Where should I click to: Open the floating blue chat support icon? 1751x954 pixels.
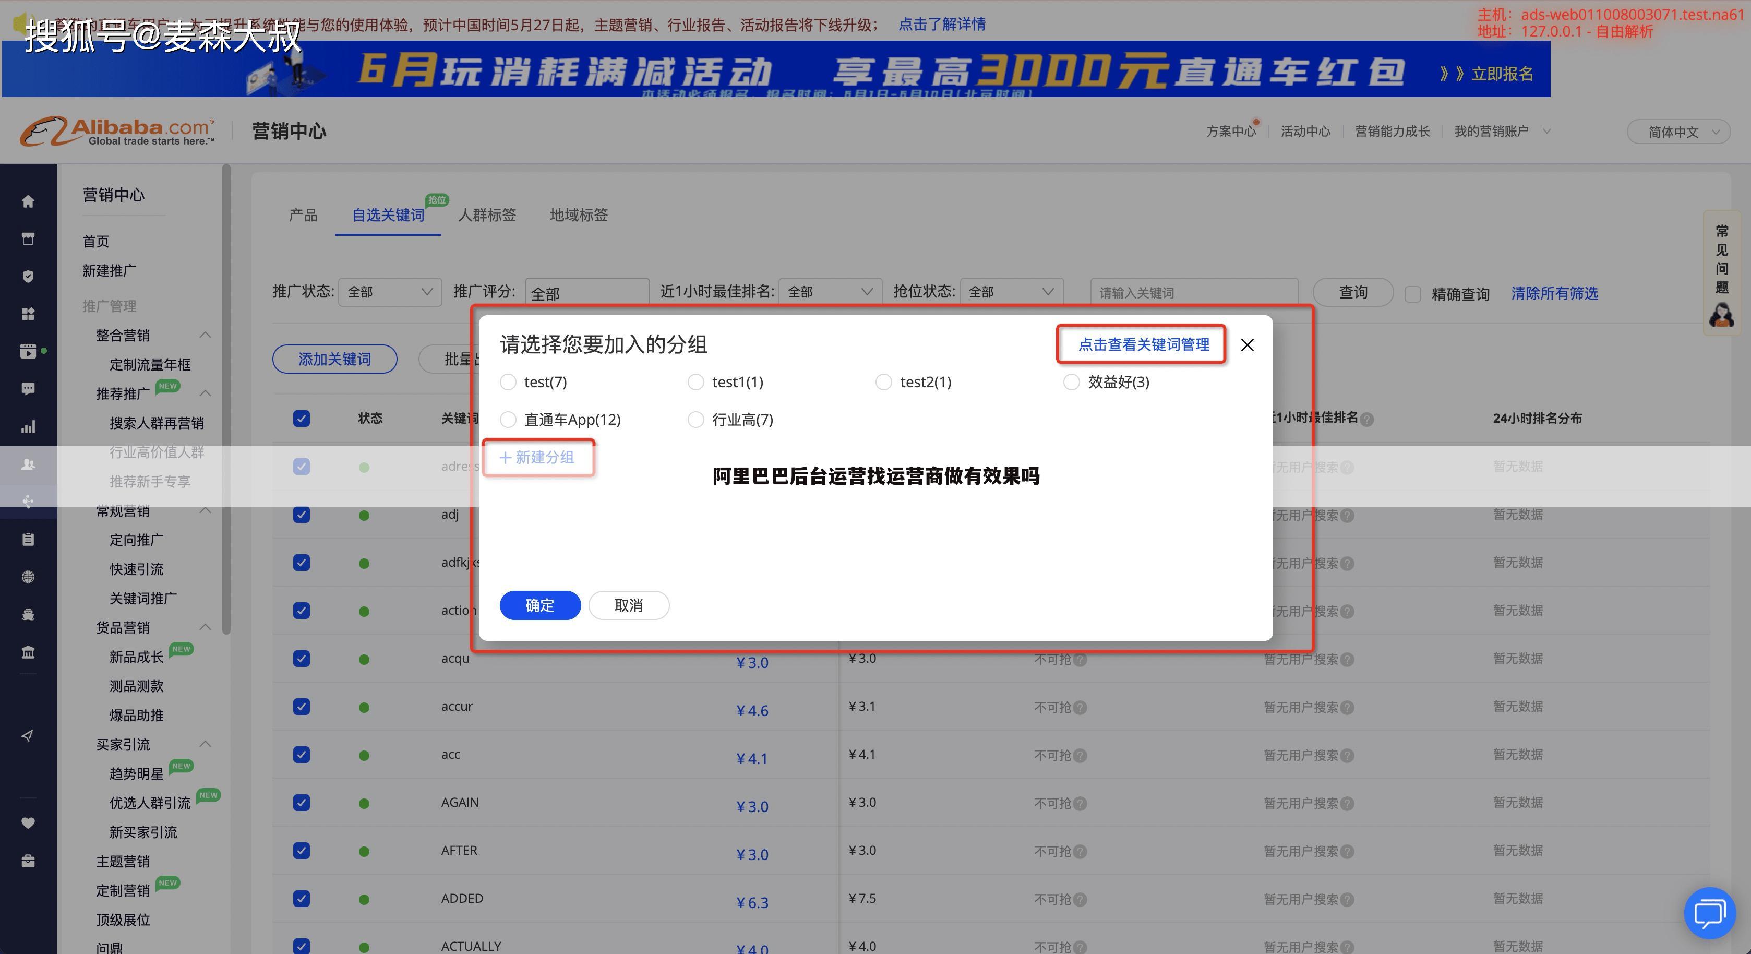[x=1710, y=913]
